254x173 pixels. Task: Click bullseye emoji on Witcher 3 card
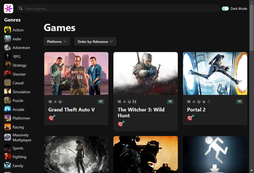pos(121,124)
